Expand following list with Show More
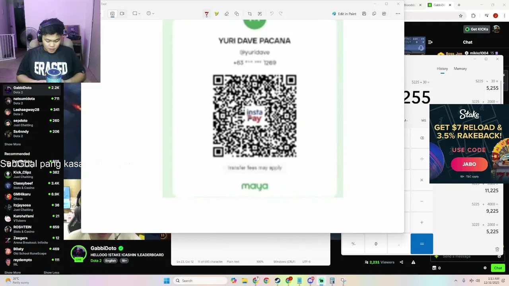Screen dimensions: 509x286 pos(12,144)
